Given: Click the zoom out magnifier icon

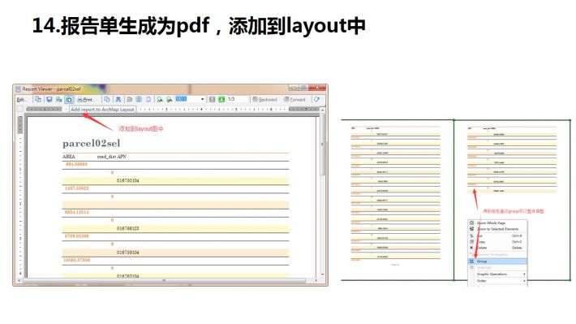Looking at the screenshot, I should [x=170, y=100].
